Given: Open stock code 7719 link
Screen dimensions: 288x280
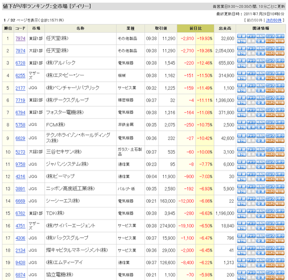Looking at the screenshot, I should coord(20,100).
